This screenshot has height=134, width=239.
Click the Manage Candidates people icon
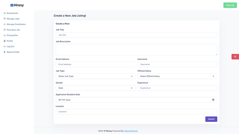pos(4,24)
